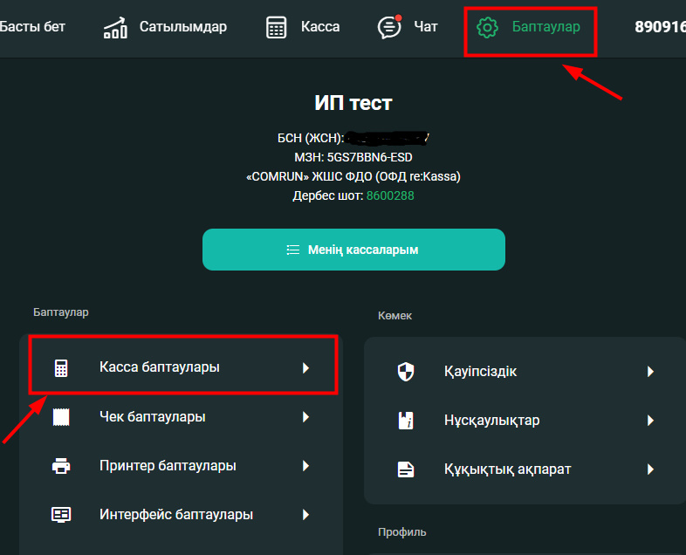Click the Касса calculator icon in top bar
This screenshot has width=686, height=555.
coord(276,27)
